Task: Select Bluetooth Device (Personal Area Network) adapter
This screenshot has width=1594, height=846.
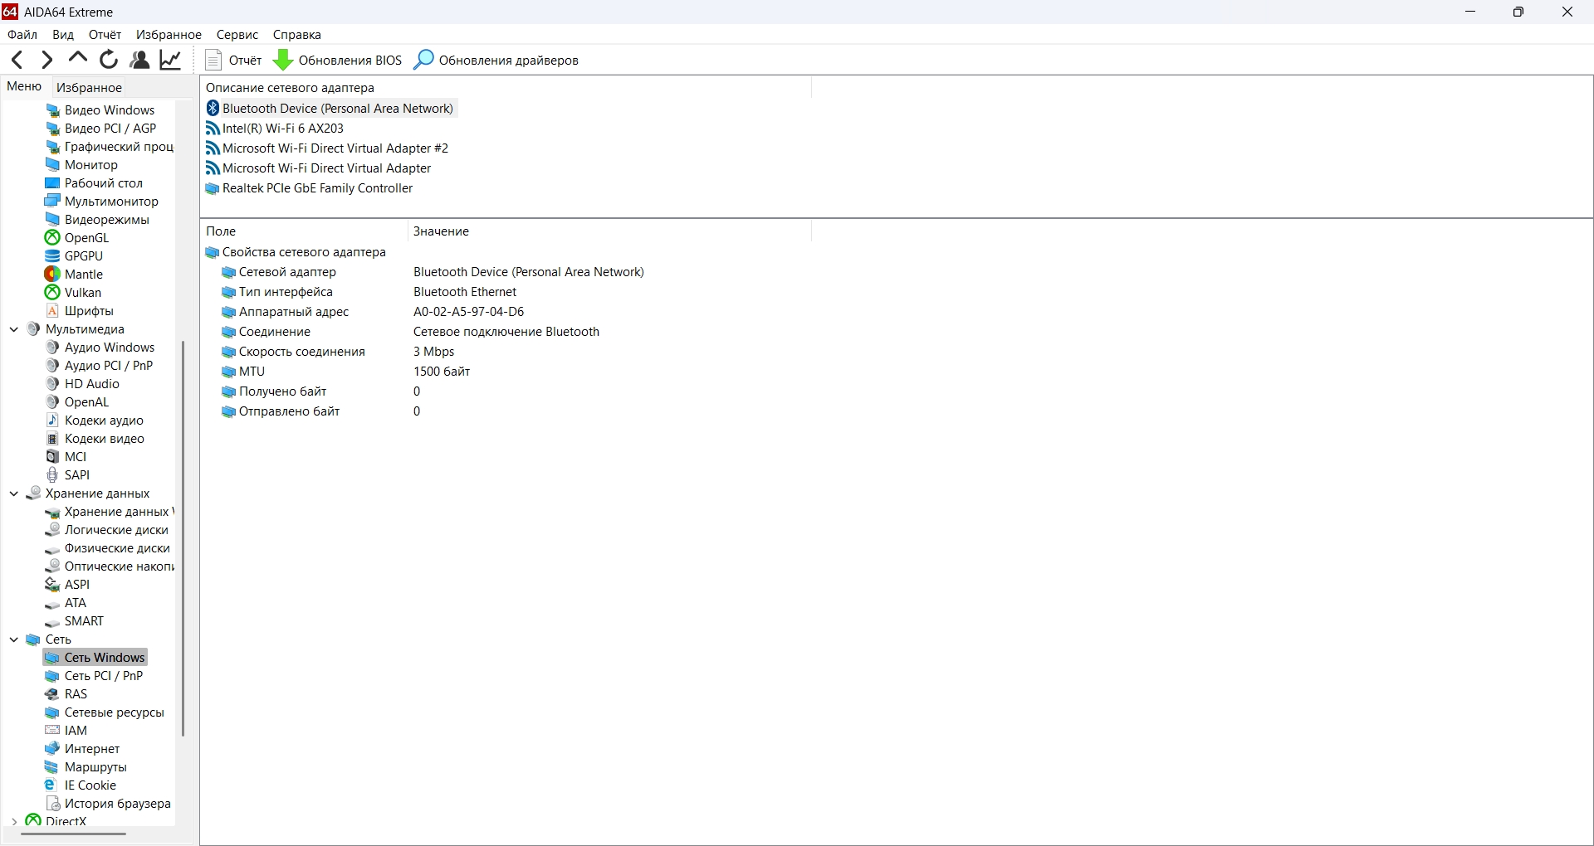Action: click(x=330, y=109)
